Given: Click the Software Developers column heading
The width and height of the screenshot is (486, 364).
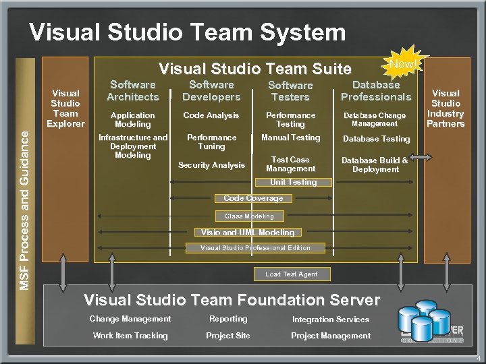Looking at the screenshot, I should point(211,91).
